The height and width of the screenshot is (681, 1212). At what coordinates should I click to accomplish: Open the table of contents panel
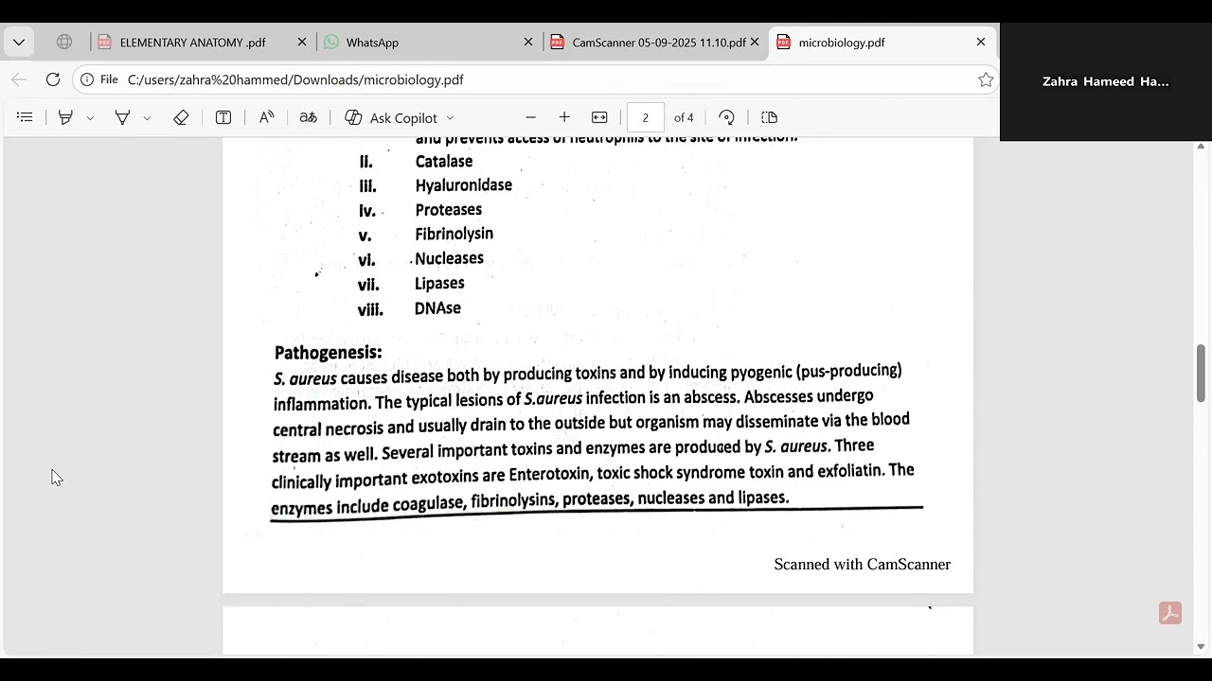point(26,117)
